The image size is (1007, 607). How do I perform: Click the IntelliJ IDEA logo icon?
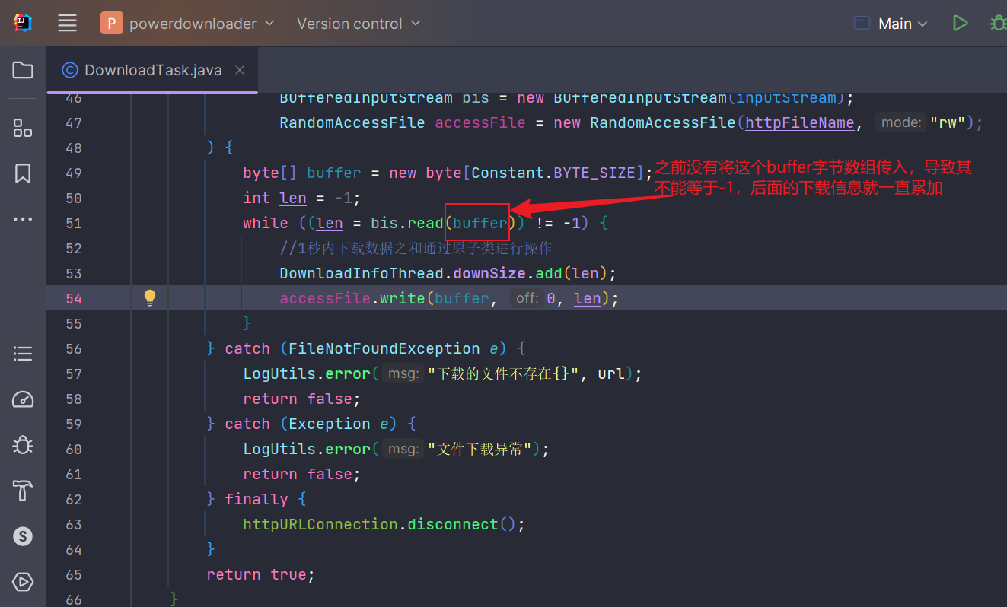(x=21, y=23)
